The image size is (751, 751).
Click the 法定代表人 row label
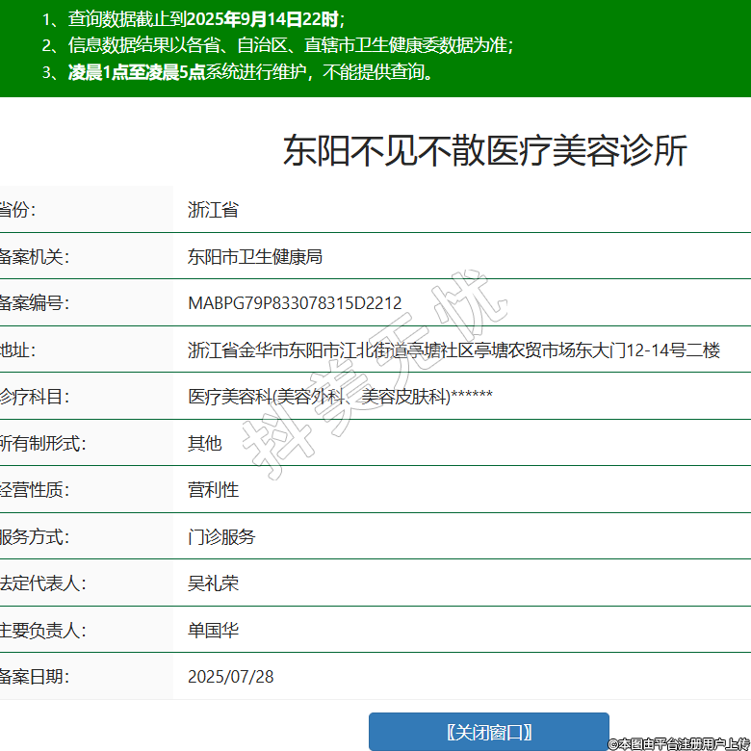pos(42,583)
